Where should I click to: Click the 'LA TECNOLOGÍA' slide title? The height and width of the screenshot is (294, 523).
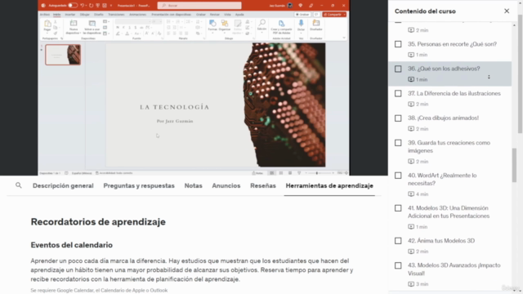pyautogui.click(x=174, y=107)
